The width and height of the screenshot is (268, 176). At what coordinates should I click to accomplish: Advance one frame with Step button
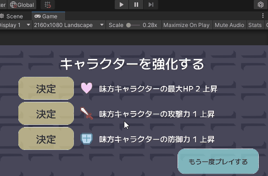click(151, 5)
